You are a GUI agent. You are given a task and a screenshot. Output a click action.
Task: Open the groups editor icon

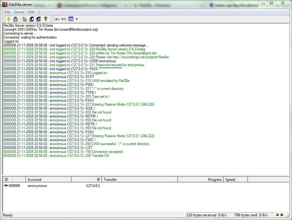click(38, 19)
